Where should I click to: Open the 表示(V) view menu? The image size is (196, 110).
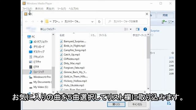click(39, 9)
